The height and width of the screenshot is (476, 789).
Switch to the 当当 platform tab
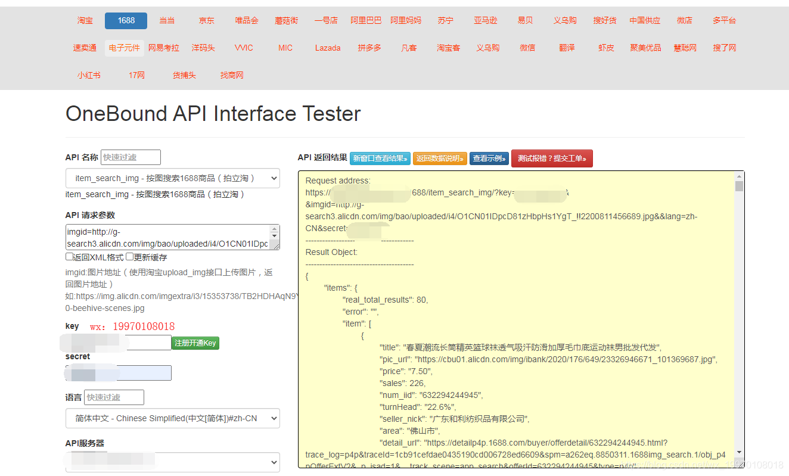tap(167, 20)
